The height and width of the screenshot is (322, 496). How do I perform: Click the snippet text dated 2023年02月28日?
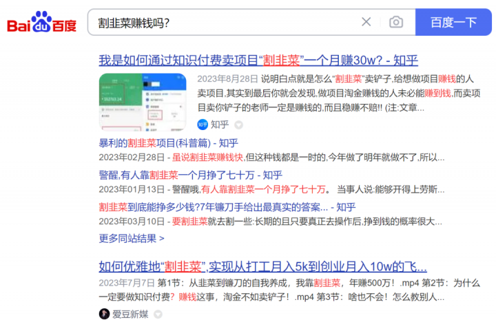coord(271,158)
